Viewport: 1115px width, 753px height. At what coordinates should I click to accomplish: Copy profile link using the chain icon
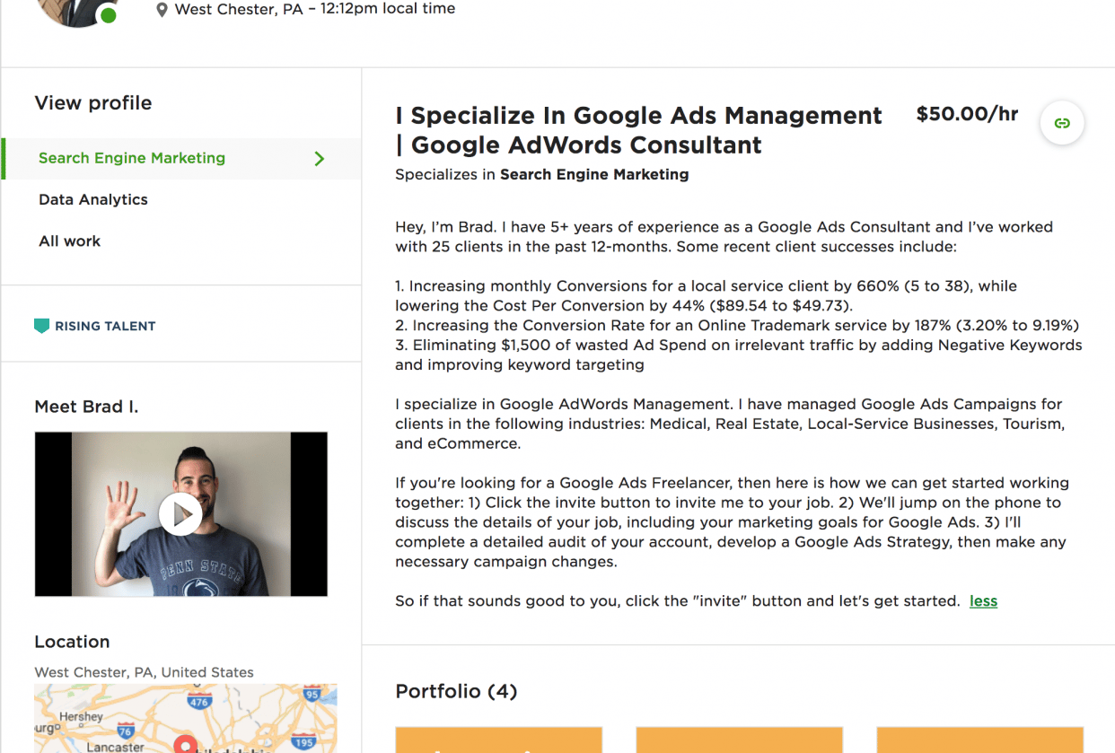click(1062, 124)
